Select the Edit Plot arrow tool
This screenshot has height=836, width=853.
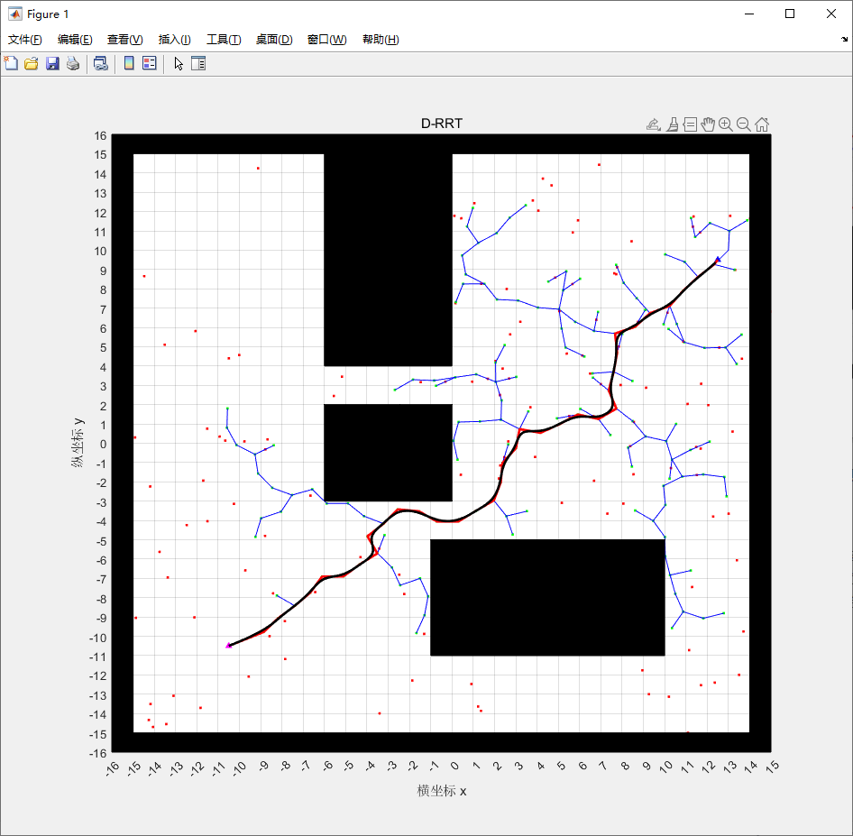coord(179,64)
